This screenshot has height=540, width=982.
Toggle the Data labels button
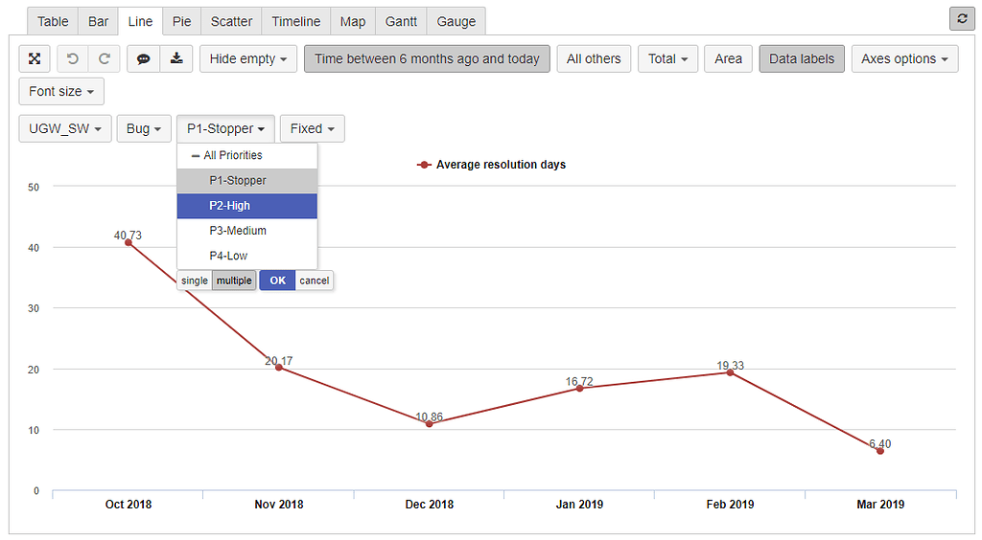(801, 59)
